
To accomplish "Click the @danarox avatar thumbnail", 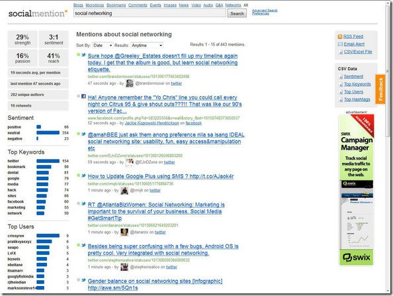I will (x=124, y=232).
